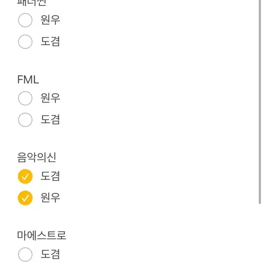Viewport: 263px width, 263px height.
Task: Click the 마에스트로 question heading
Action: click(42, 236)
